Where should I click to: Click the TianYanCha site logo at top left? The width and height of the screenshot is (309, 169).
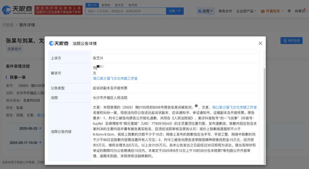(x=17, y=10)
